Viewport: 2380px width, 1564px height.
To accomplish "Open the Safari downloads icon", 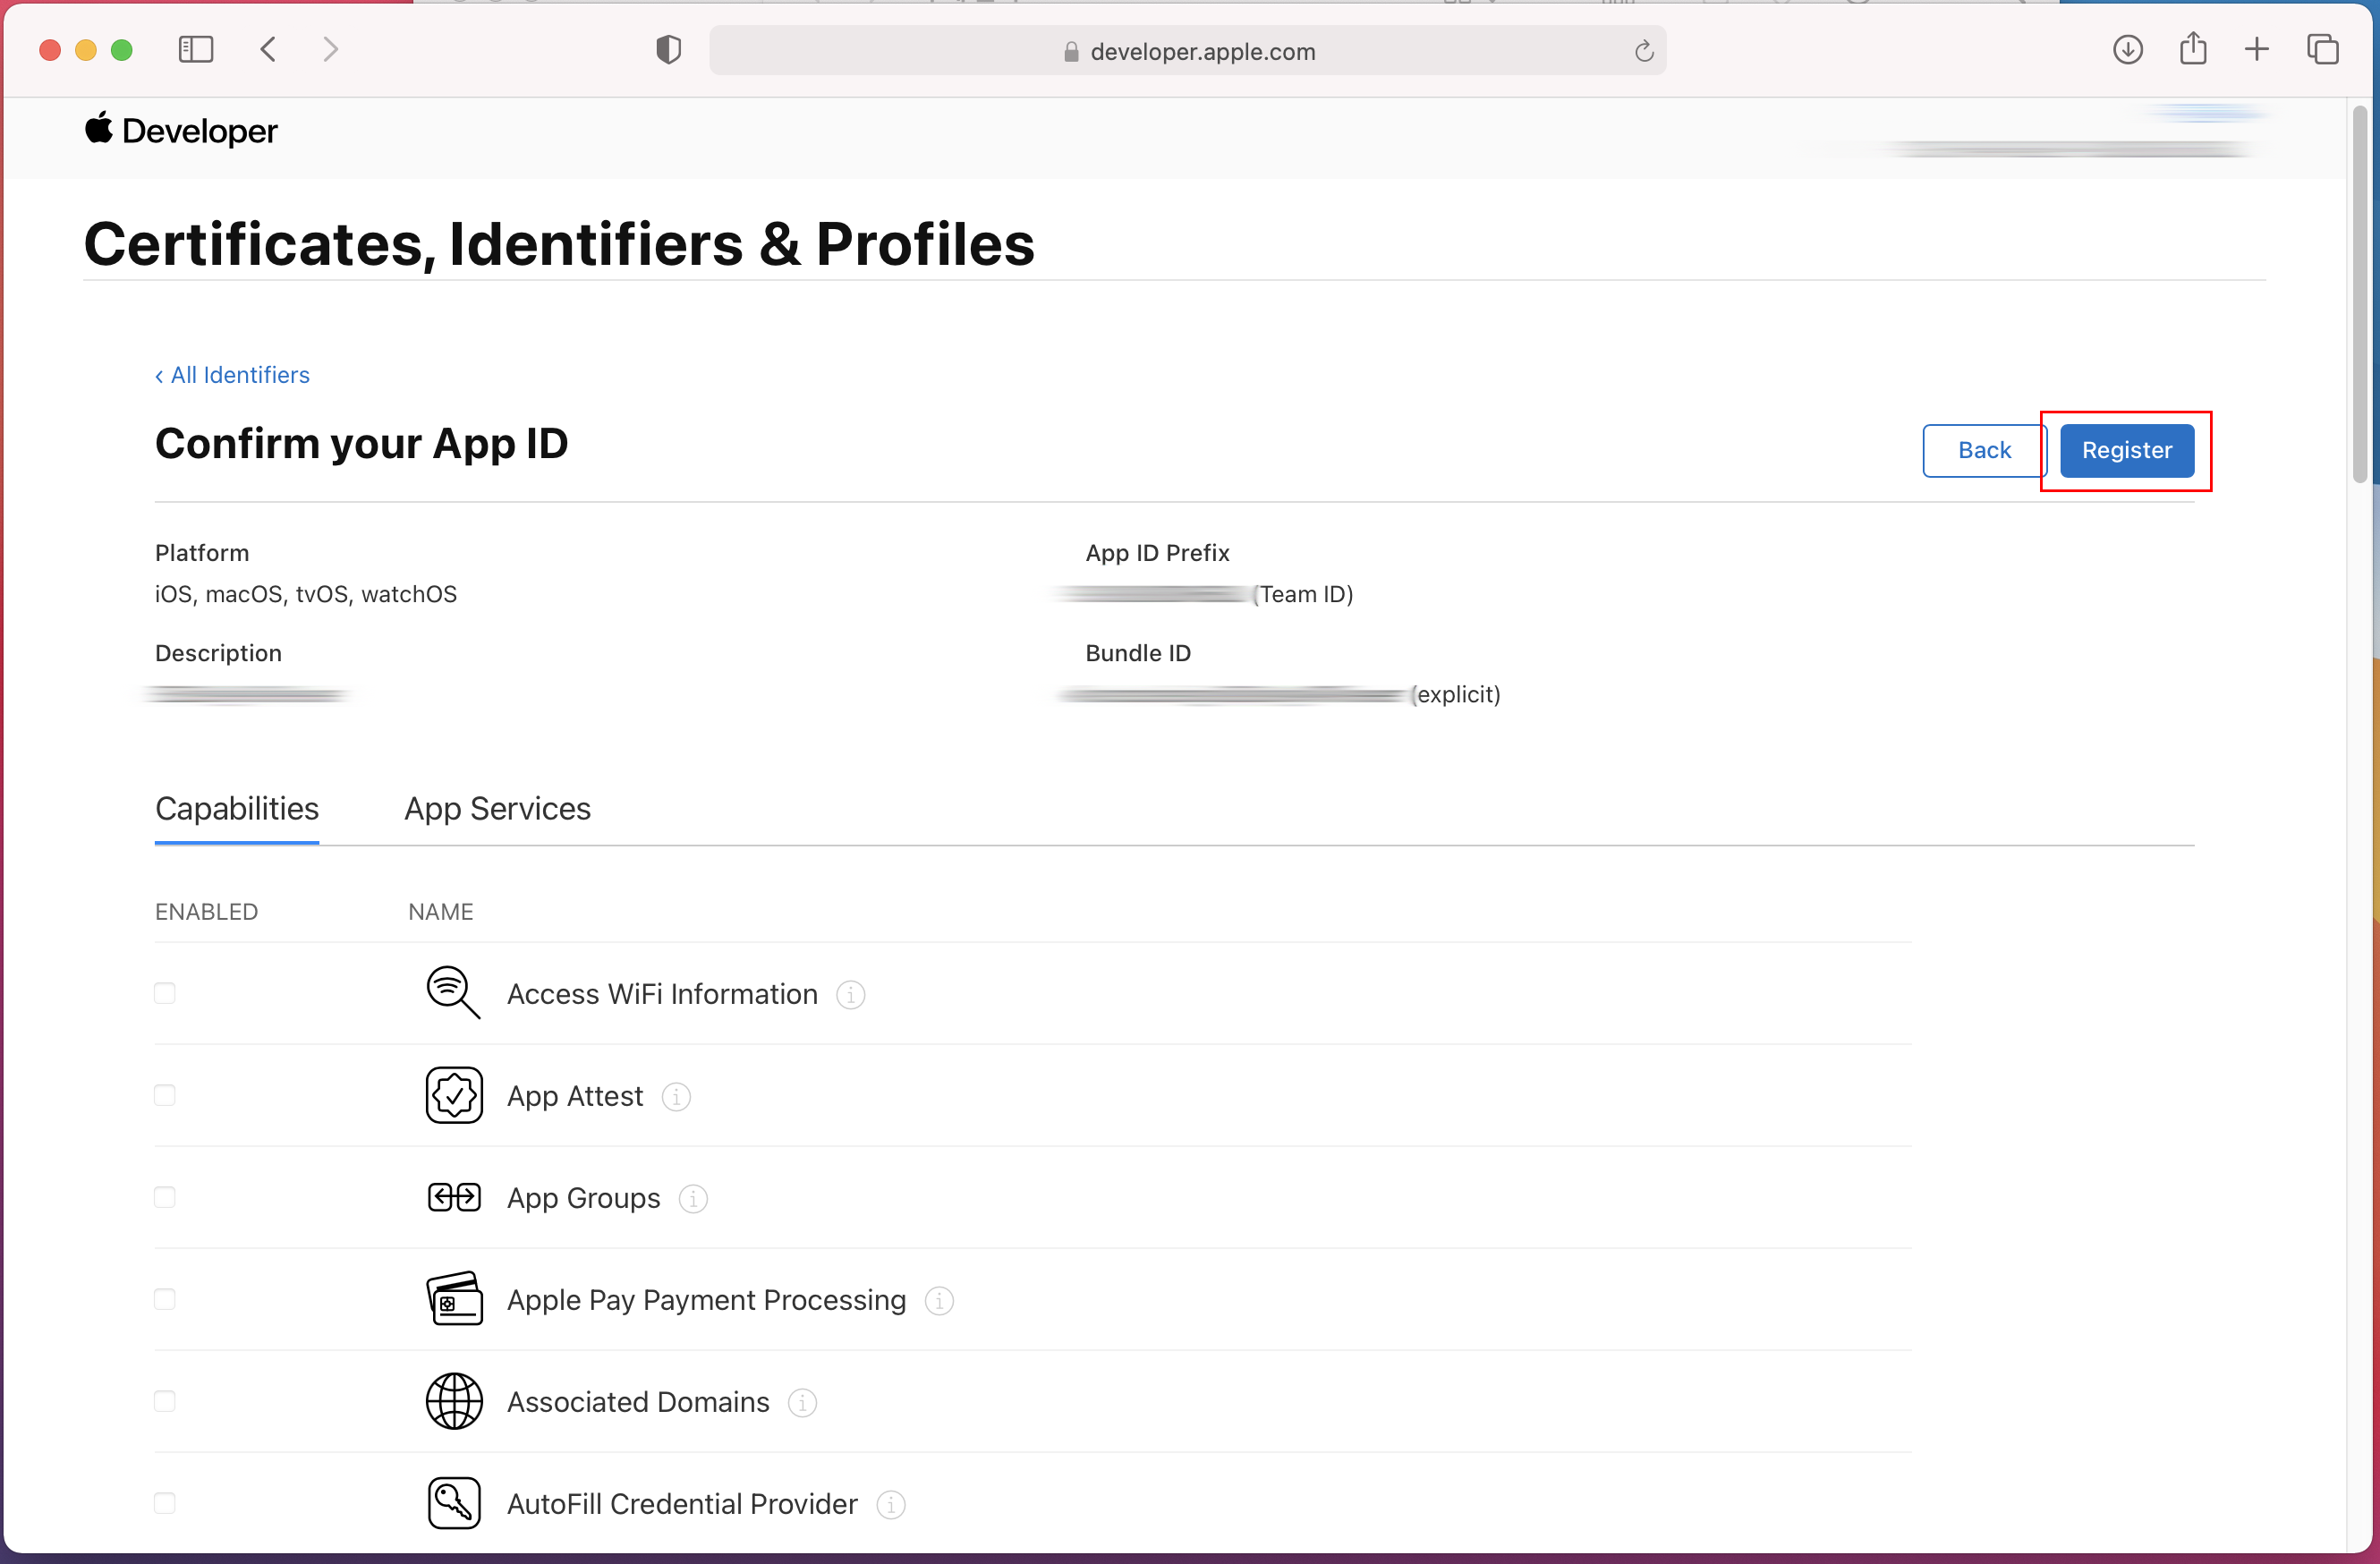I will pos(2127,49).
